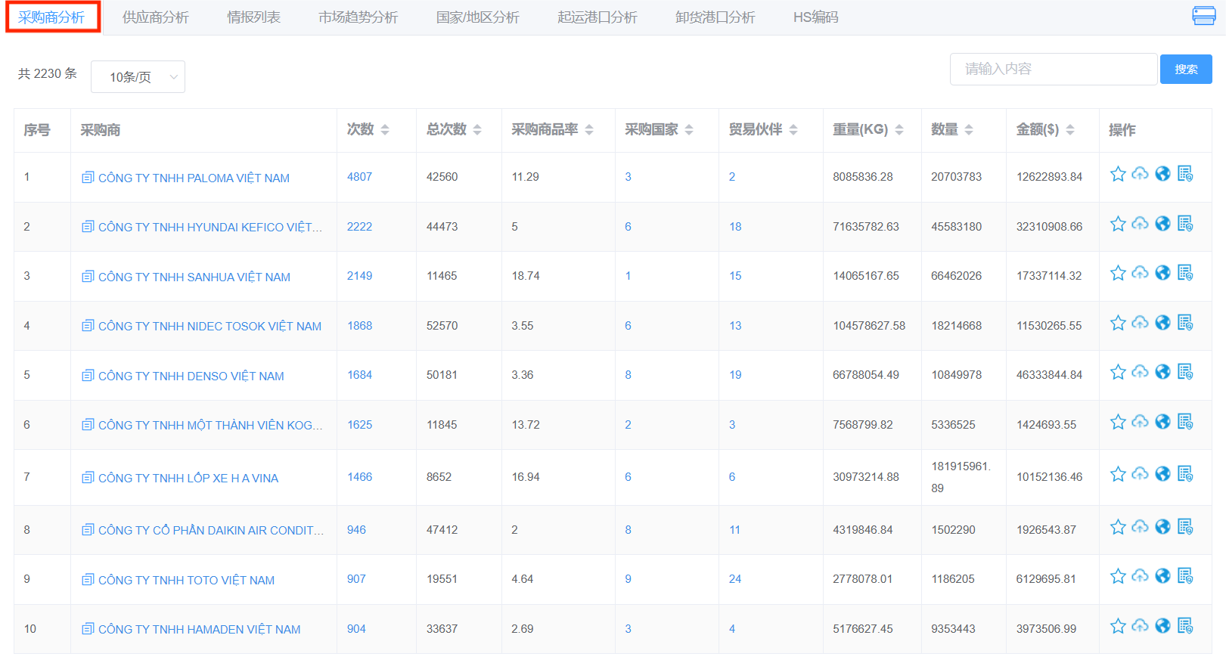
Task: Click the 2222 count link
Action: [x=359, y=226]
